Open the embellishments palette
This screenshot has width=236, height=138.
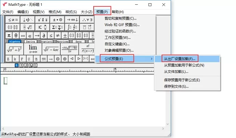click(x=42, y=20)
